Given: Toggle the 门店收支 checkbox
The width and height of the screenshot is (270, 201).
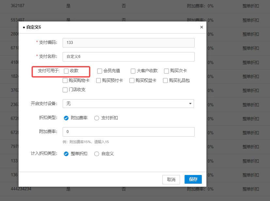Looking at the screenshot, I should pos(65,90).
